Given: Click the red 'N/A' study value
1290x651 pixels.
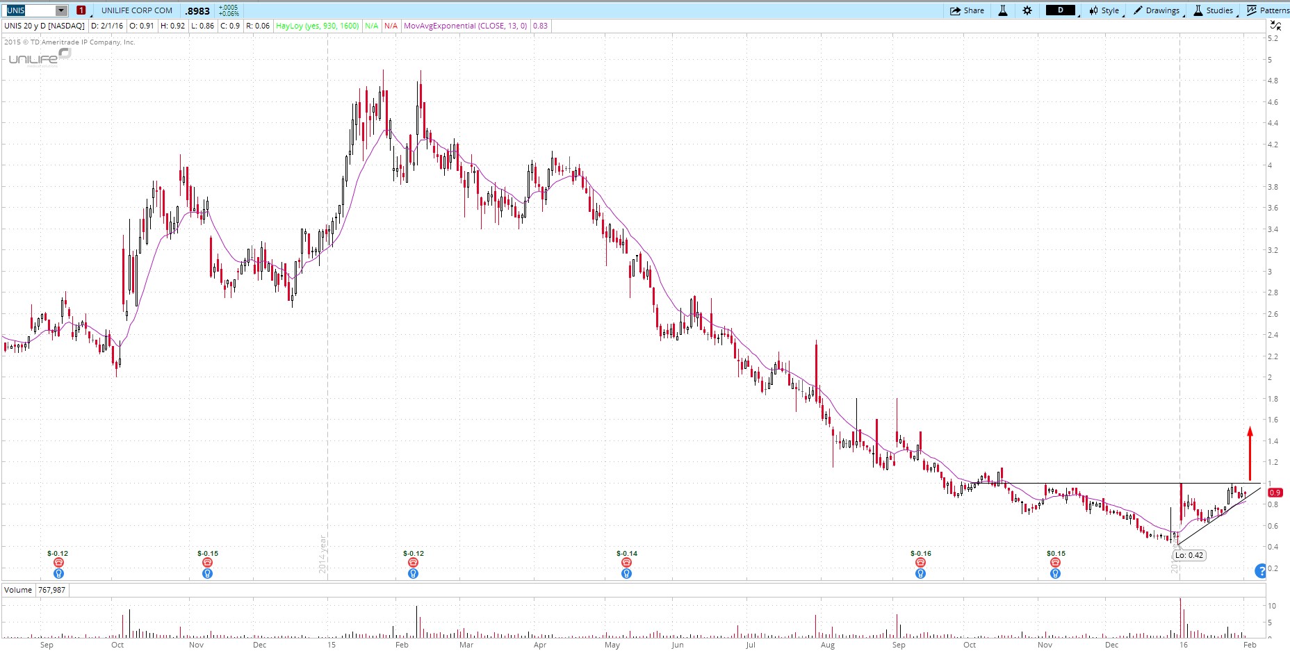Looking at the screenshot, I should click(391, 26).
